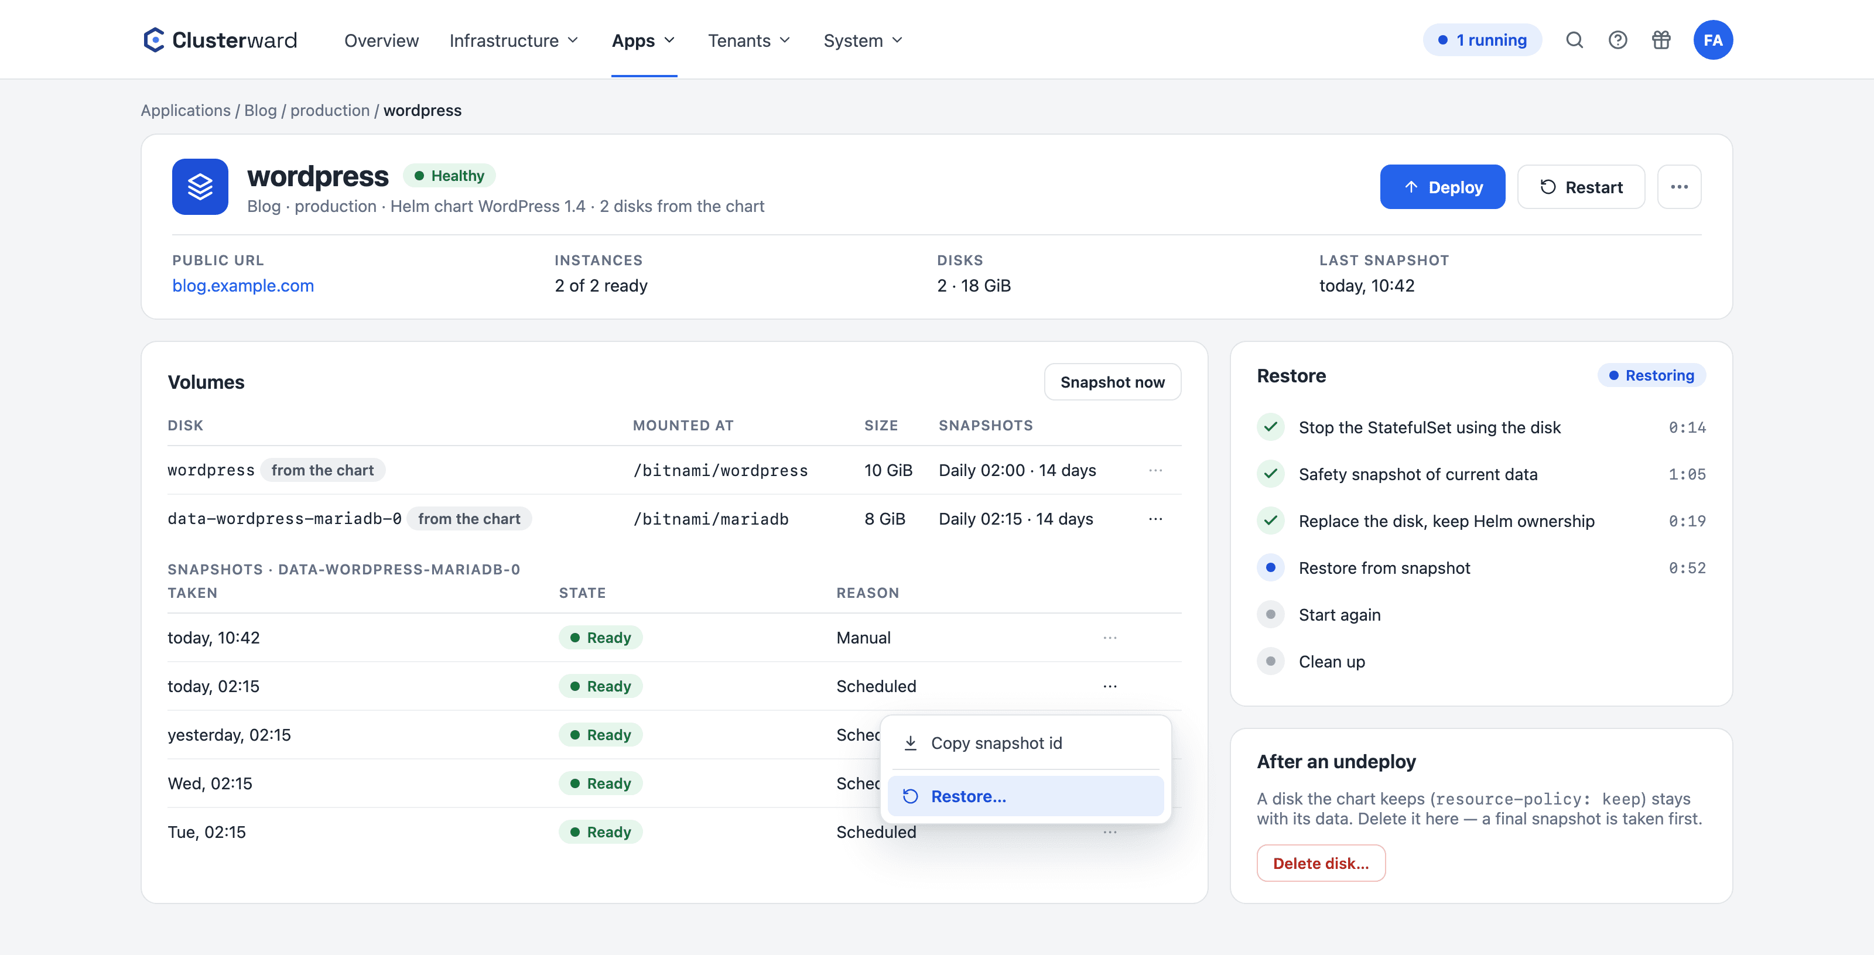Click the '2 · 18 GiB' disks value

(x=973, y=286)
